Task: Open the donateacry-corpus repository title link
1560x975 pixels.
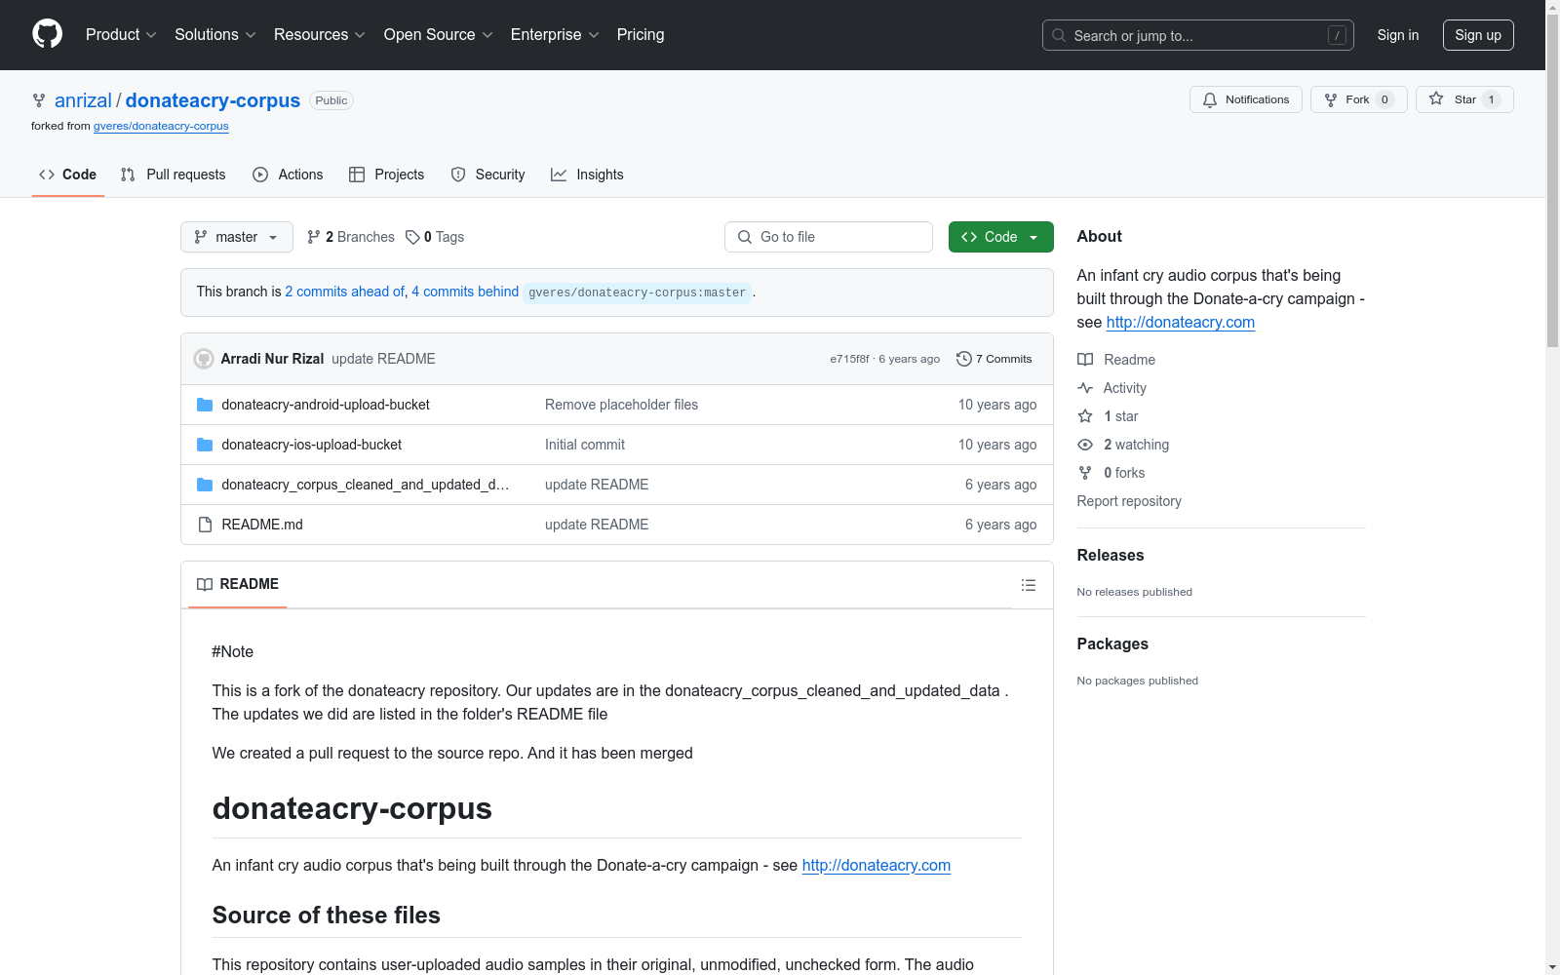Action: (213, 100)
